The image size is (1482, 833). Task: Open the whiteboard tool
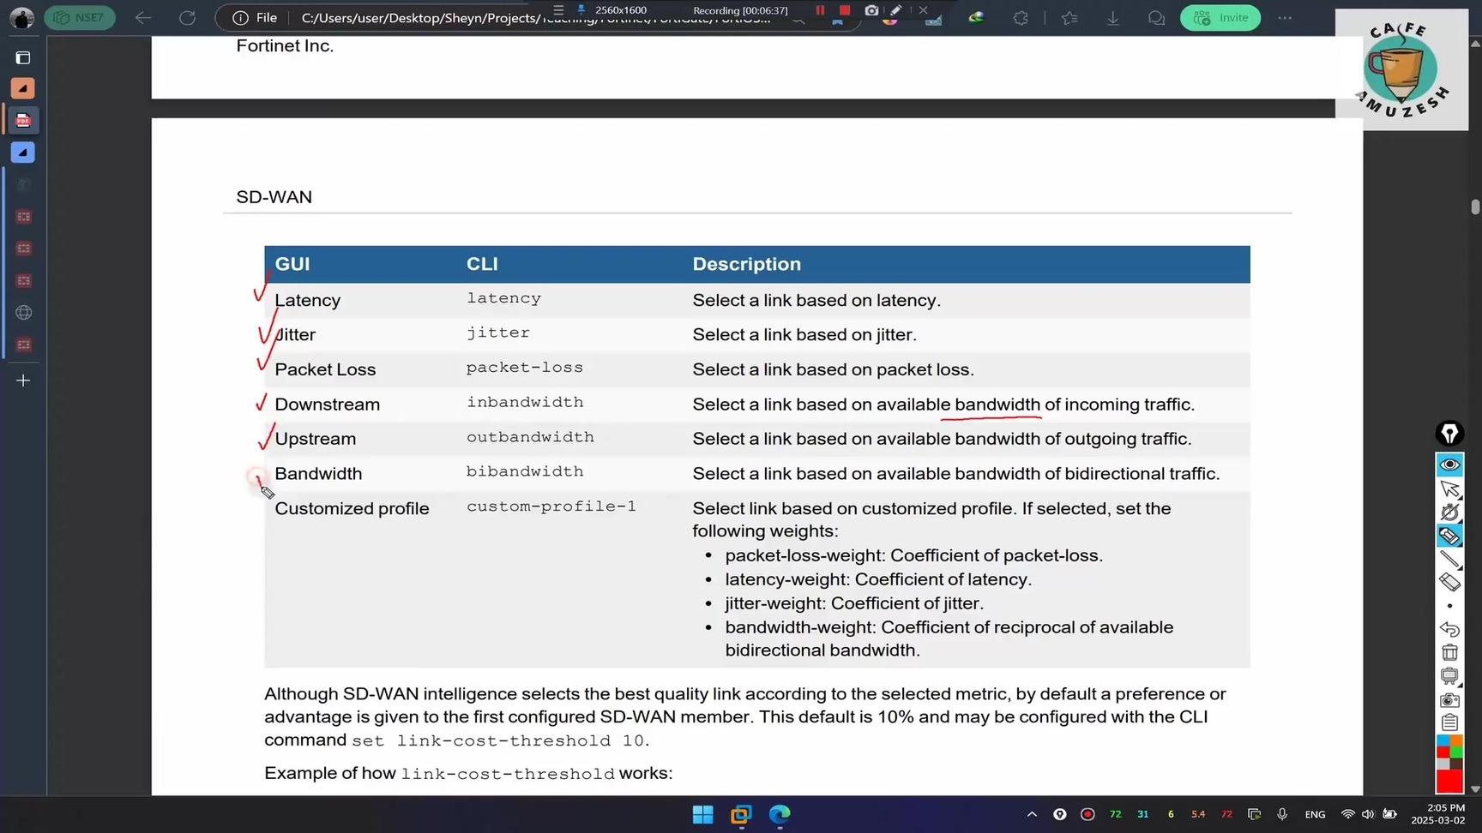click(x=1449, y=676)
